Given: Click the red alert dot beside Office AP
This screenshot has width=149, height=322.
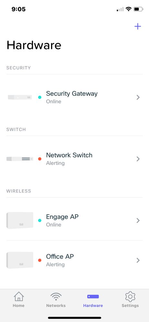Looking at the screenshot, I should pos(40,260).
